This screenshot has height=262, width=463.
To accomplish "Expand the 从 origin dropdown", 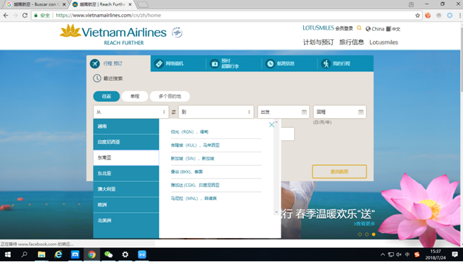I will click(131, 112).
